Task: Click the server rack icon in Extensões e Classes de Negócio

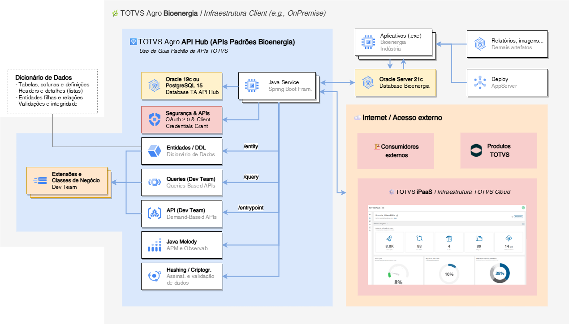Action: [40, 180]
